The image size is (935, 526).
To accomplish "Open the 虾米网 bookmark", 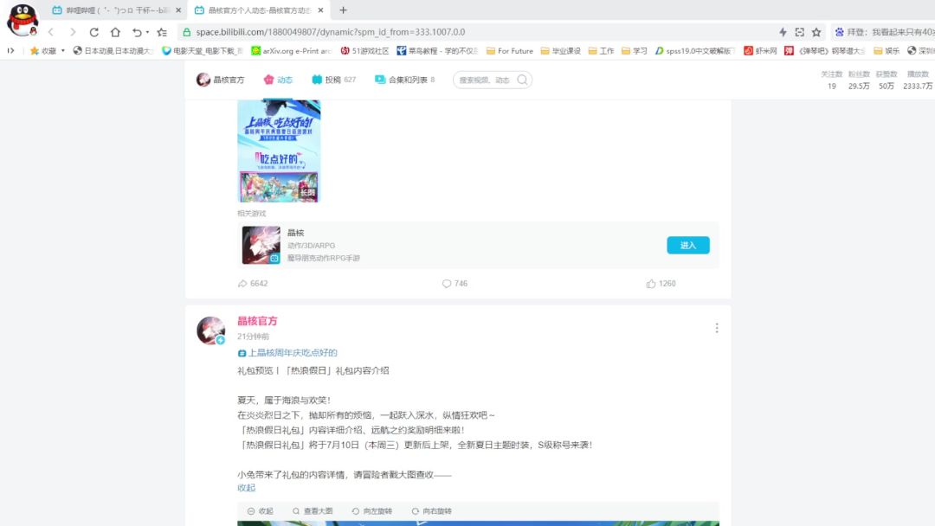I will pos(760,51).
